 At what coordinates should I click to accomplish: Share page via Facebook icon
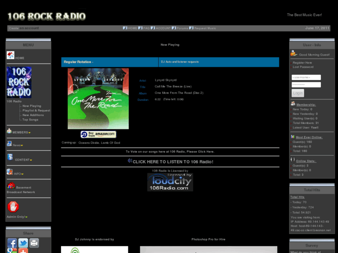pyautogui.click(x=12, y=243)
